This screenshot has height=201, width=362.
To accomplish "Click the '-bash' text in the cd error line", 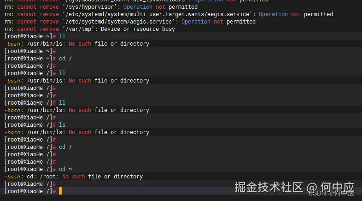I will point(13,176).
